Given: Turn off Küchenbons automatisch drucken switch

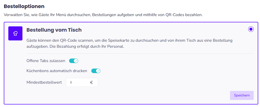Looking at the screenshot, I should 96,71.
